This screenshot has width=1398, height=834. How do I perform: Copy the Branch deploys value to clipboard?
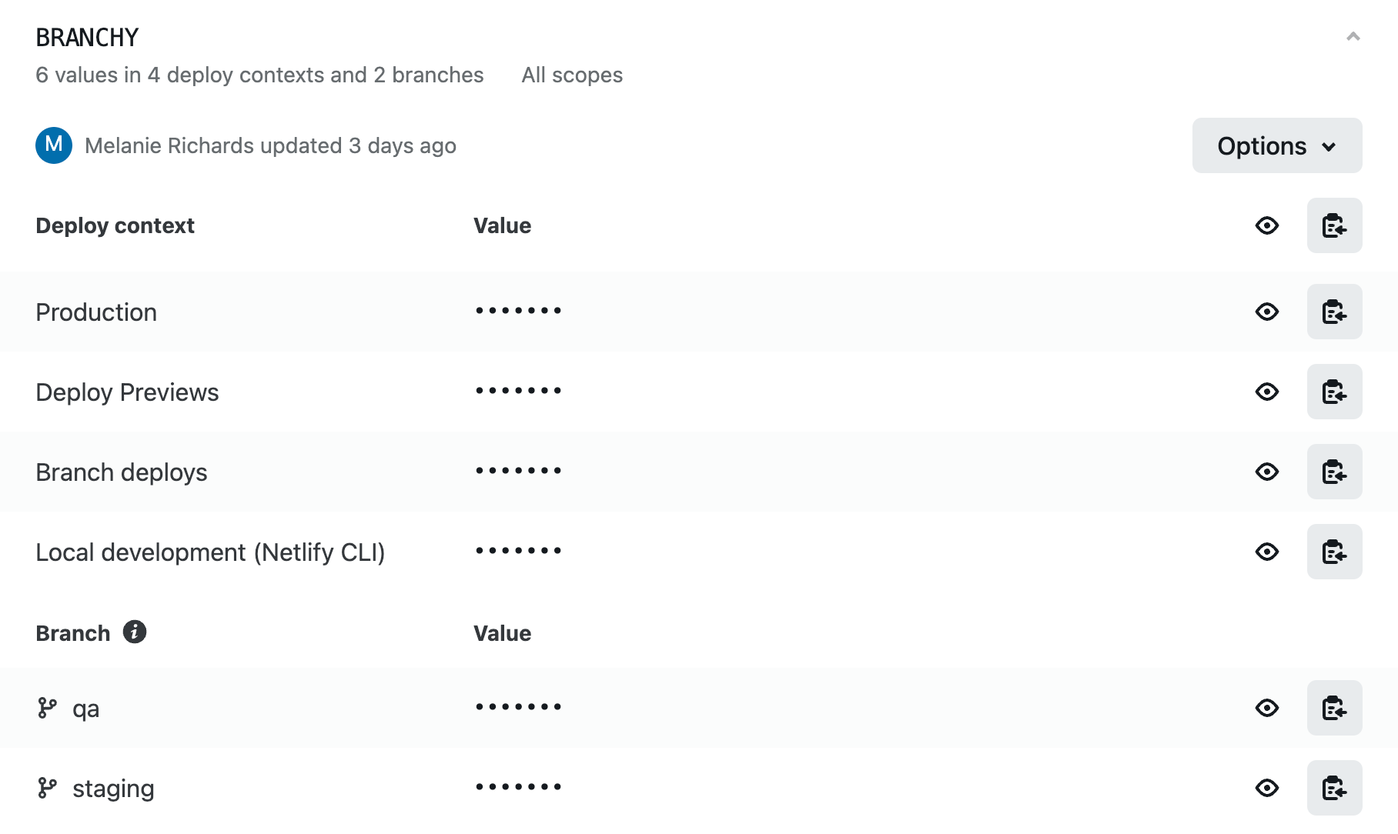coord(1334,472)
